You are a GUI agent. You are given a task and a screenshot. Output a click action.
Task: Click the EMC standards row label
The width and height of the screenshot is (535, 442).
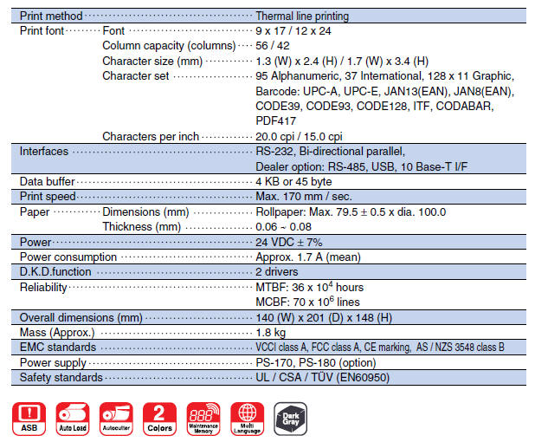pos(57,348)
